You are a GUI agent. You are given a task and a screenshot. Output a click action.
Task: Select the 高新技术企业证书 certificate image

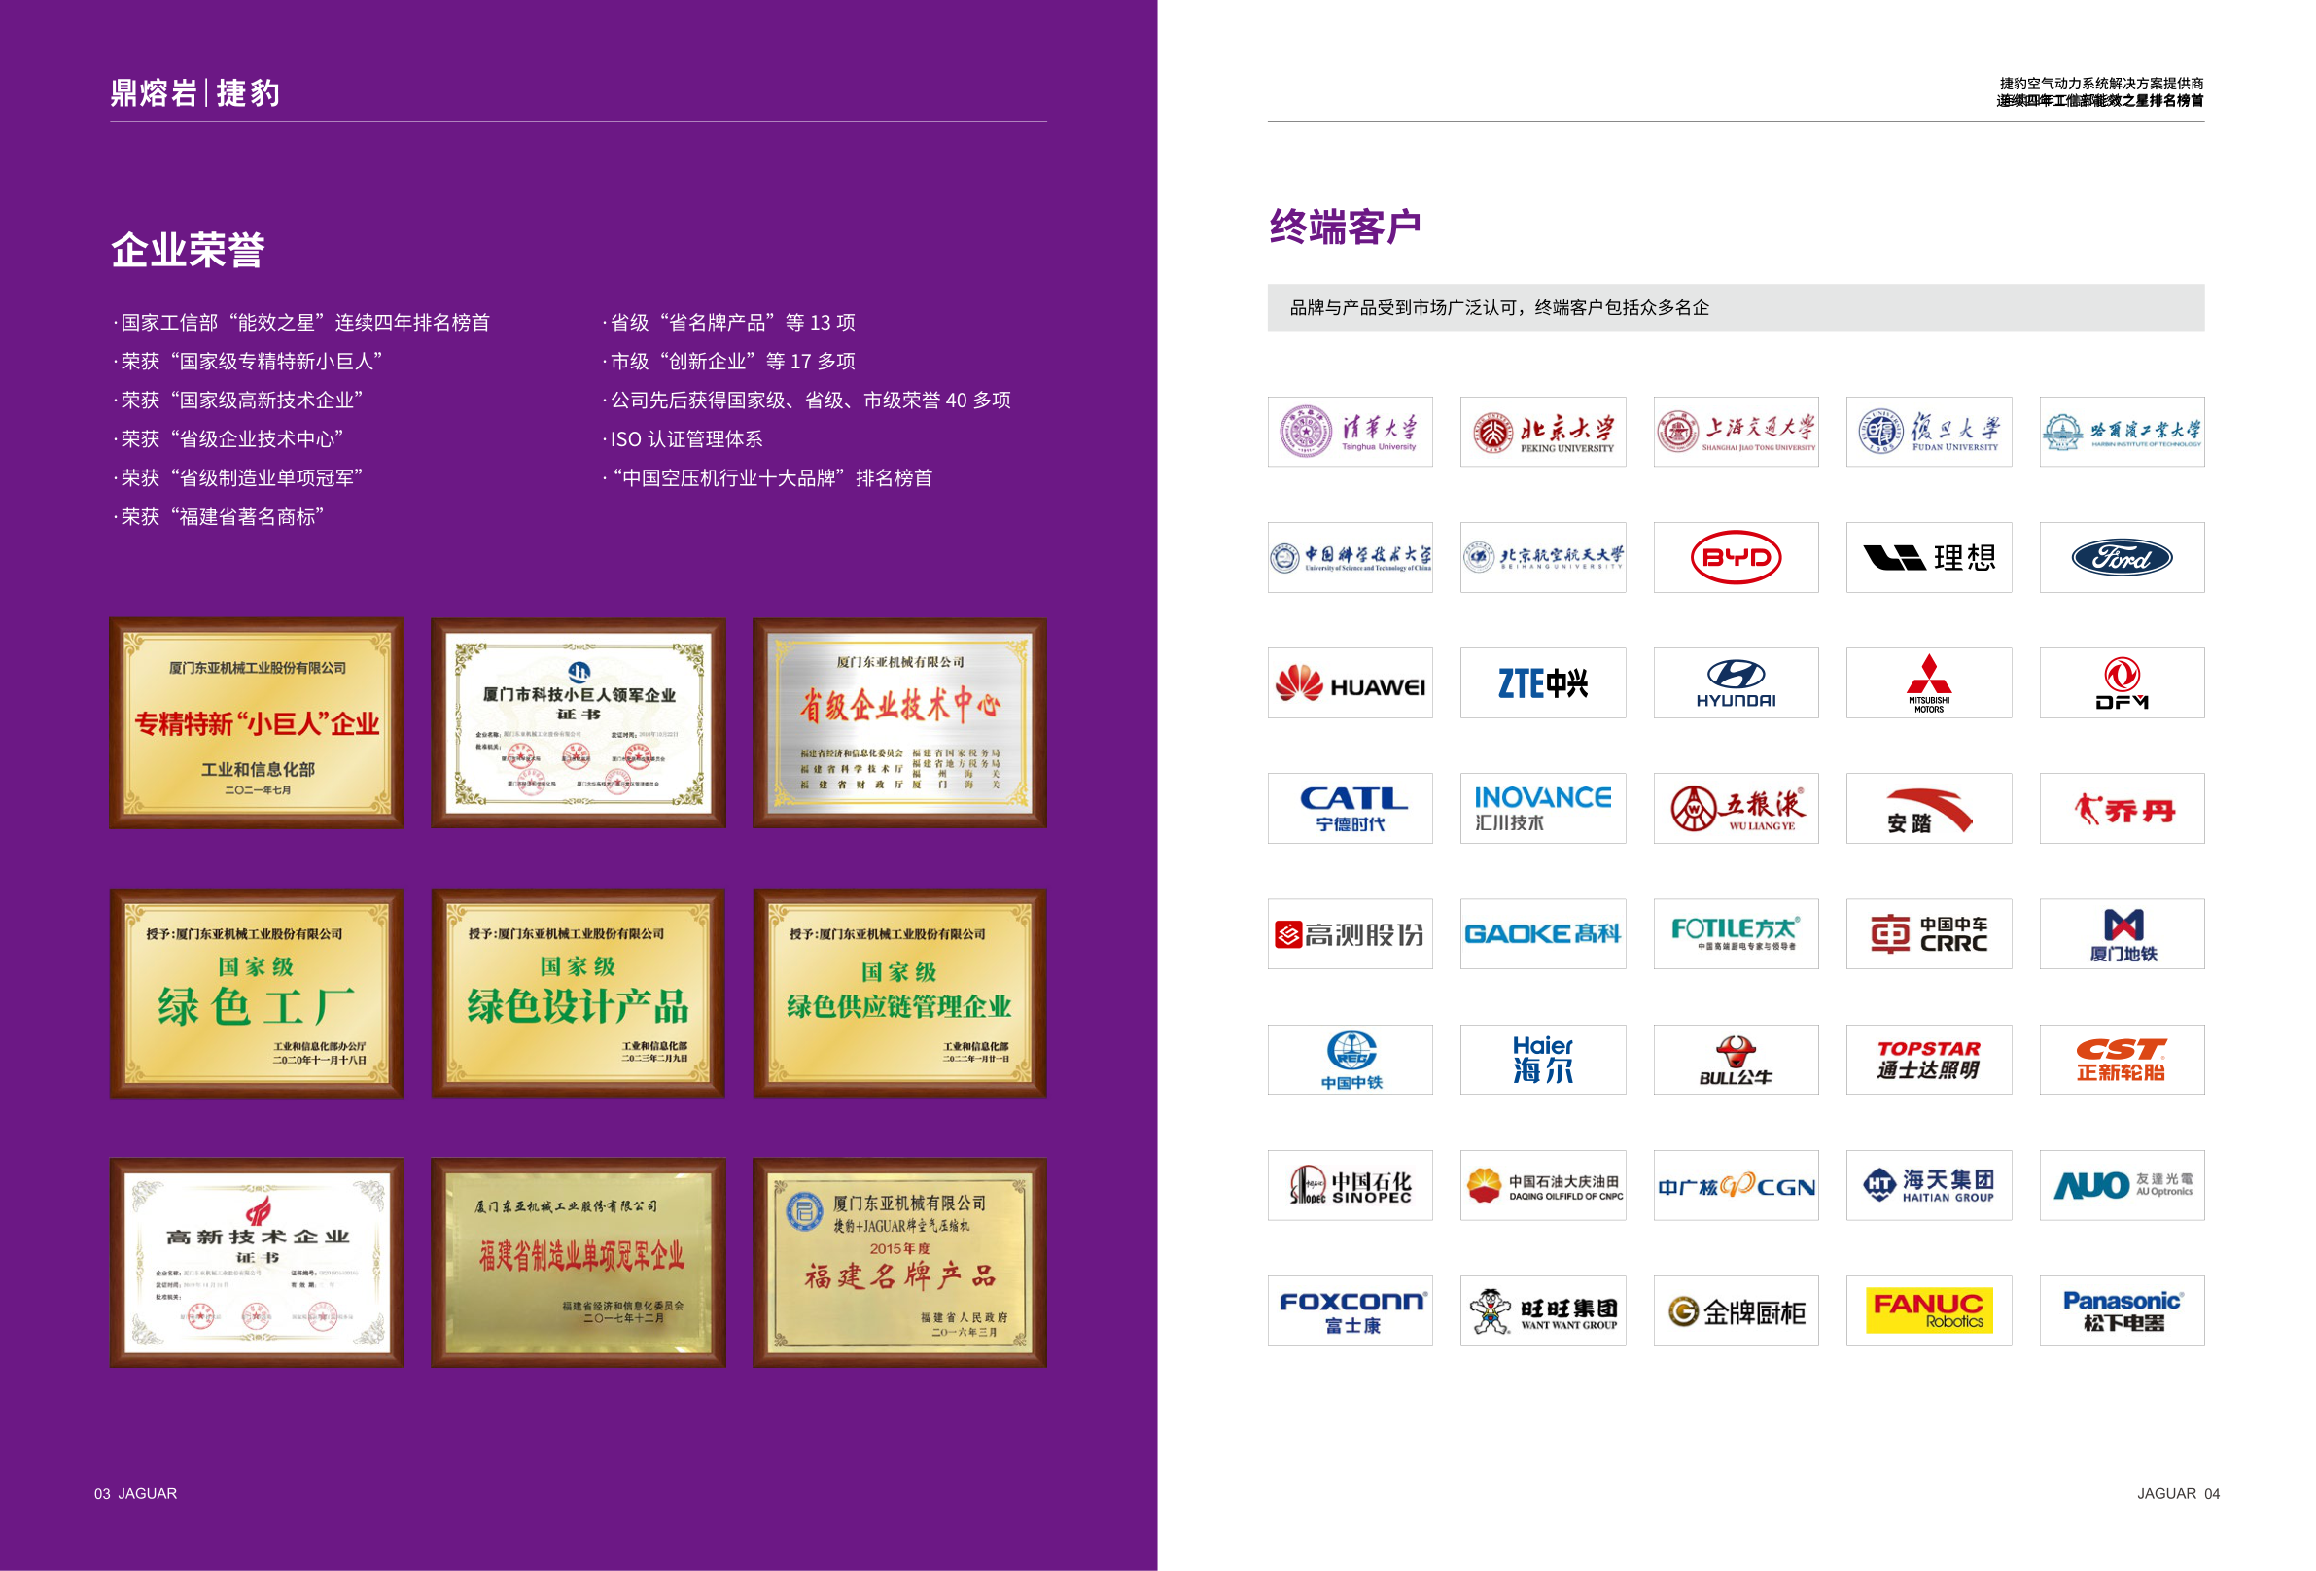coord(256,1262)
